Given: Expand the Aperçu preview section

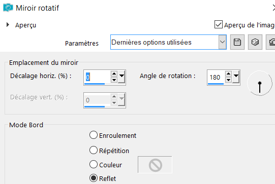Looking at the screenshot, I should click(x=8, y=25).
